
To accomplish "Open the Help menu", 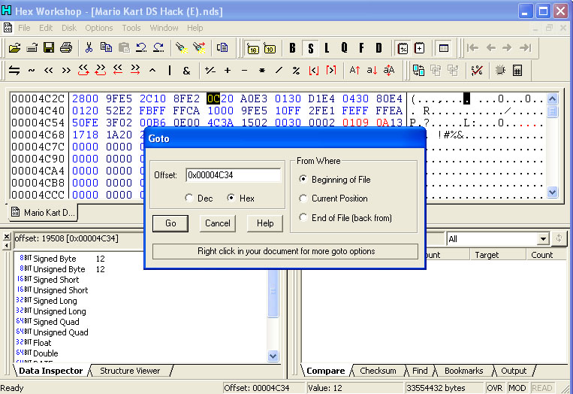I will pyautogui.click(x=195, y=28).
